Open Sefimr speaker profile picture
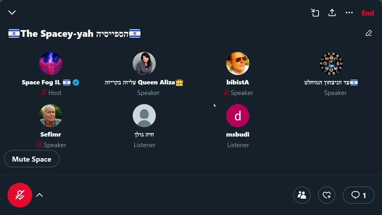382x215 pixels. click(x=51, y=116)
